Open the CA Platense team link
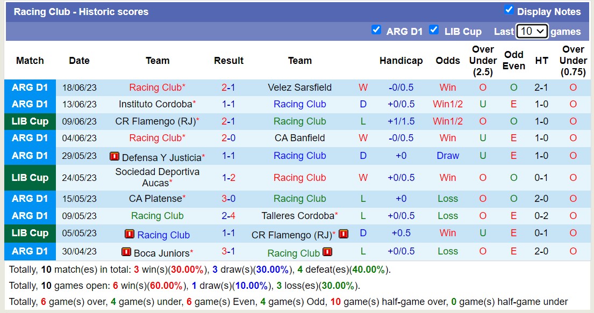594x313 pixels. [x=155, y=199]
